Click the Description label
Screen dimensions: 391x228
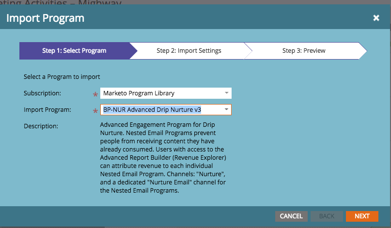click(x=41, y=126)
